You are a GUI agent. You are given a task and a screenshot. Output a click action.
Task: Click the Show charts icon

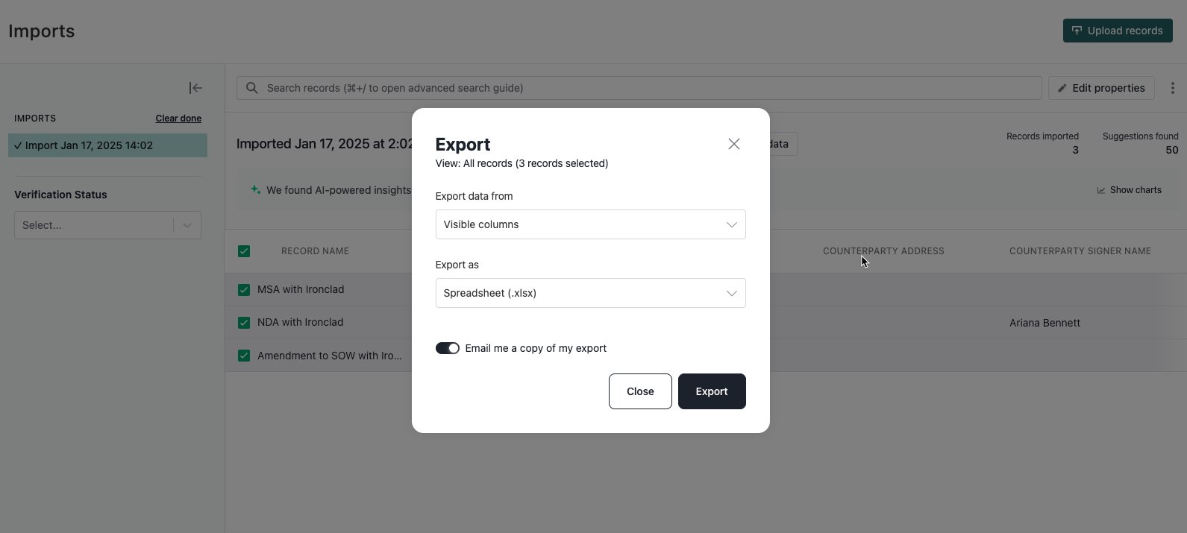(1101, 190)
